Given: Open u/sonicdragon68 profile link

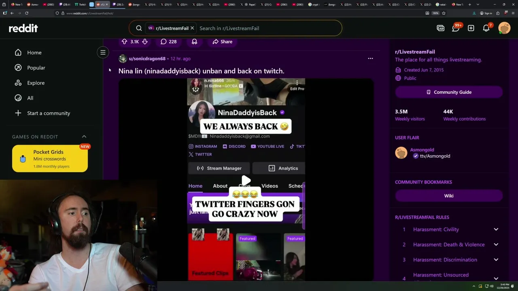Looking at the screenshot, I should (147, 59).
